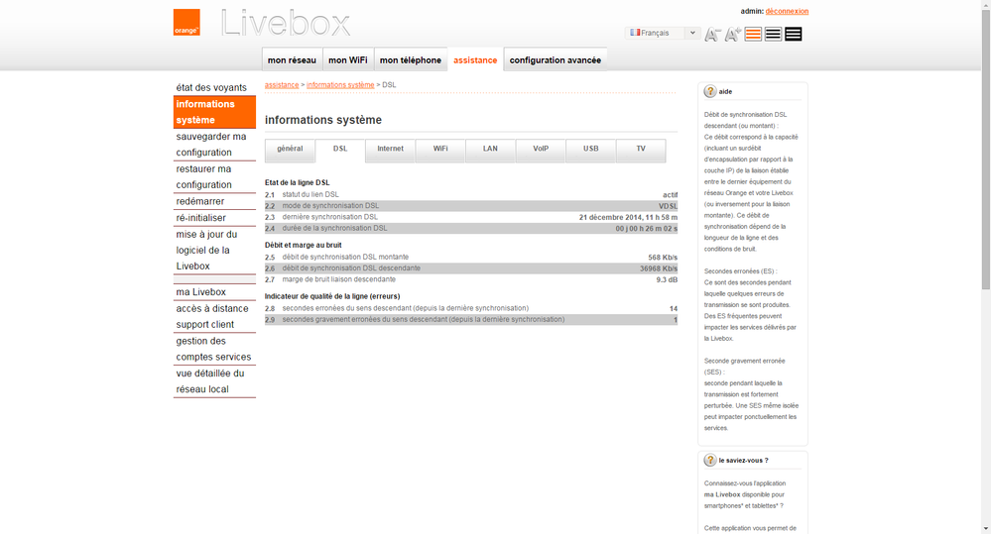The image size is (991, 534).
Task: Click 'marge de bruit liaison descendante' label
Action: pyautogui.click(x=338, y=279)
